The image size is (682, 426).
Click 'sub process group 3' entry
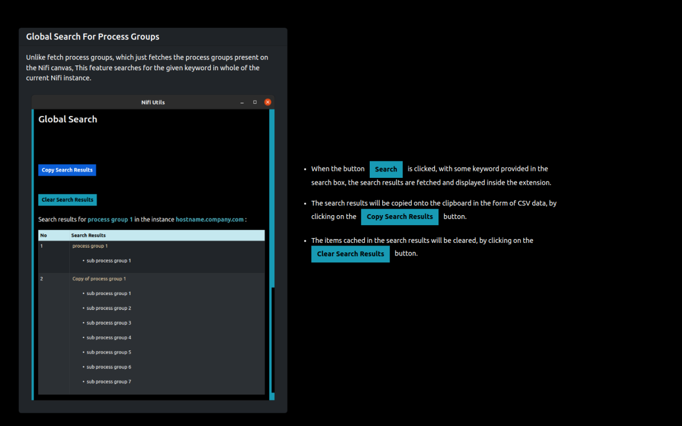109,323
